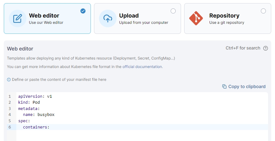This screenshot has width=275, height=141.
Task: Choose the "Use a git repository" option
Action: tap(227, 23)
